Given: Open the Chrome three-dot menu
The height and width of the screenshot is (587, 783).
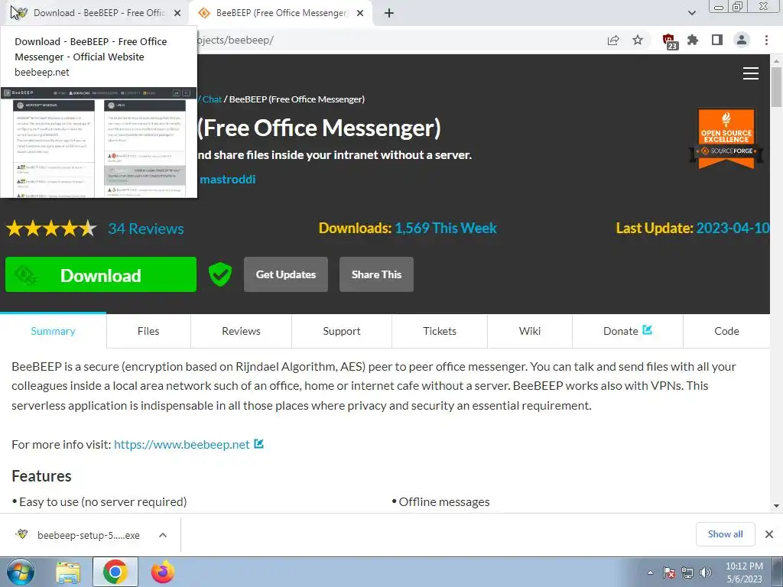Looking at the screenshot, I should (x=766, y=40).
